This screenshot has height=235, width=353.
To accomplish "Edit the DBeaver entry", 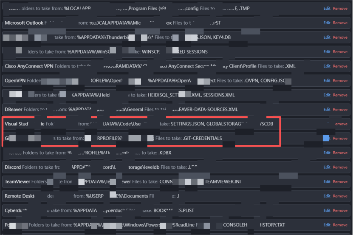I will coord(327,110).
